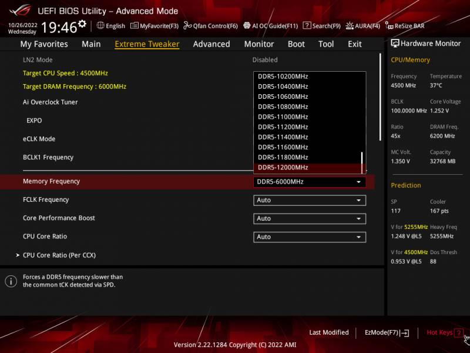Click the Prediction section heading

click(x=405, y=185)
